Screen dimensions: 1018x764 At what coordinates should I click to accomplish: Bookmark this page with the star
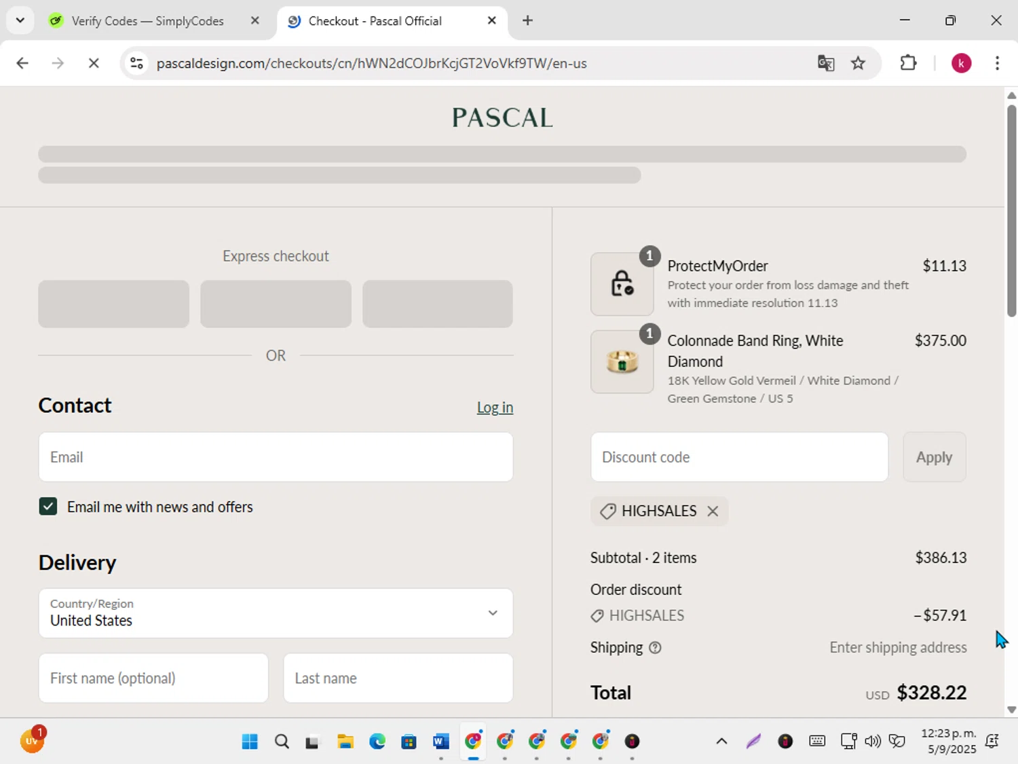[x=859, y=63]
